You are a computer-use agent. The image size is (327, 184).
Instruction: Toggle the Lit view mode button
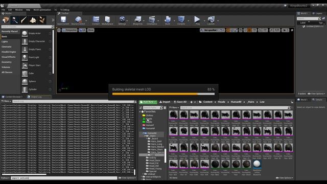82,30
